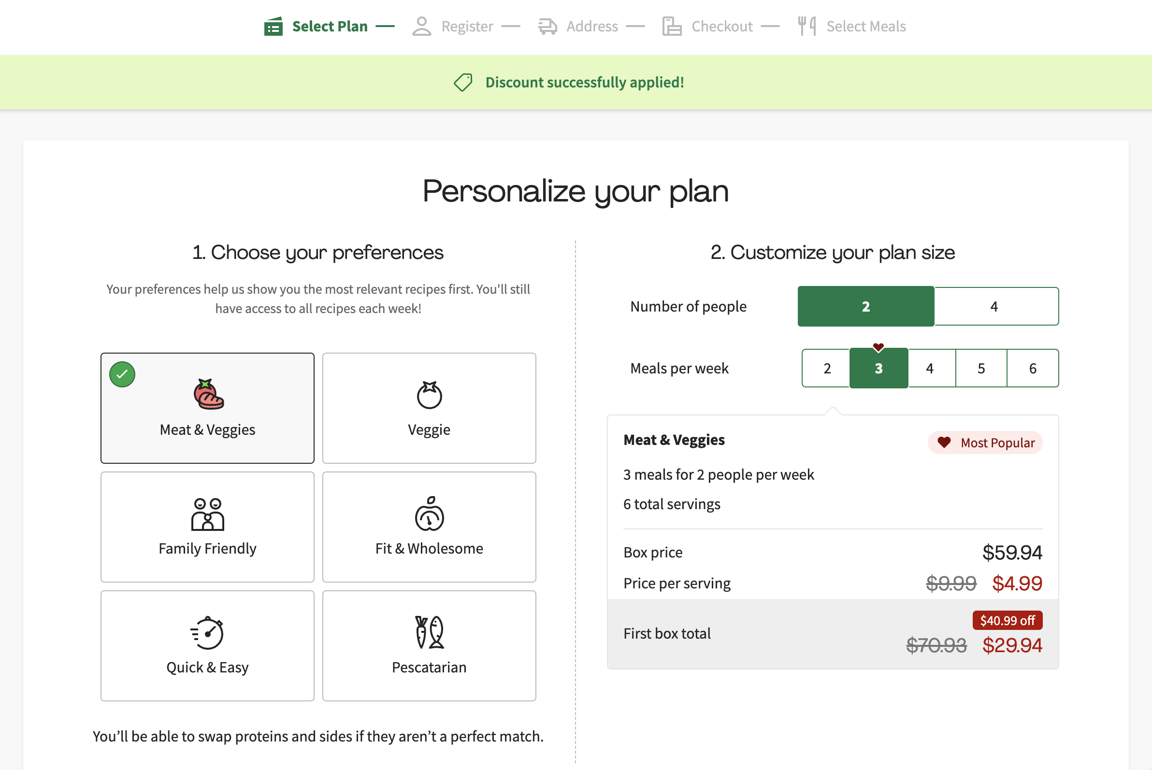1152x770 pixels.
Task: Click the Quick & Easy stopwatch icon
Action: point(207,632)
